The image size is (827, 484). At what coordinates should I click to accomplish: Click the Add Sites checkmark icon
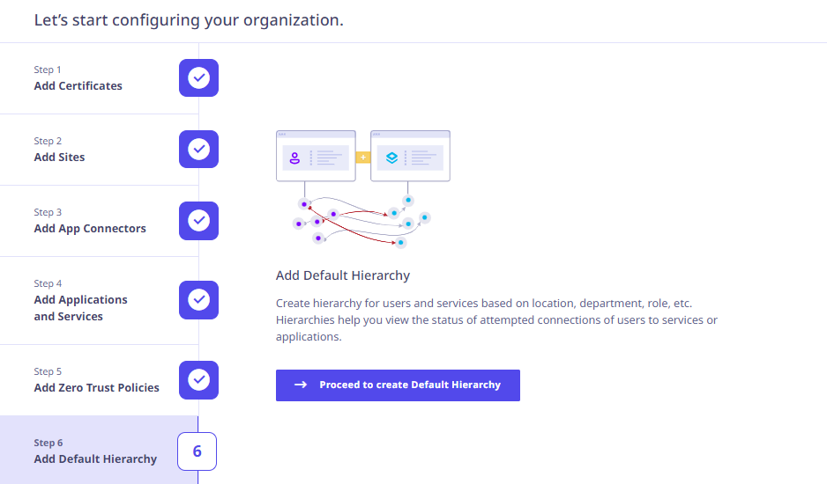click(199, 149)
